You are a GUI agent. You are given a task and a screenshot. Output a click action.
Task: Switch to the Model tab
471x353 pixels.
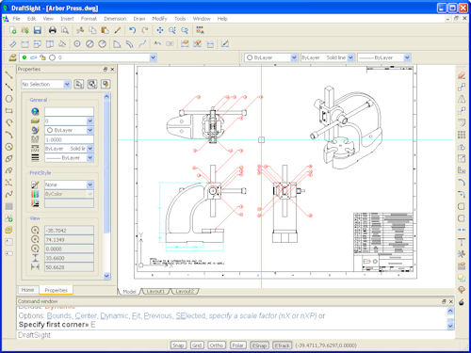(129, 292)
